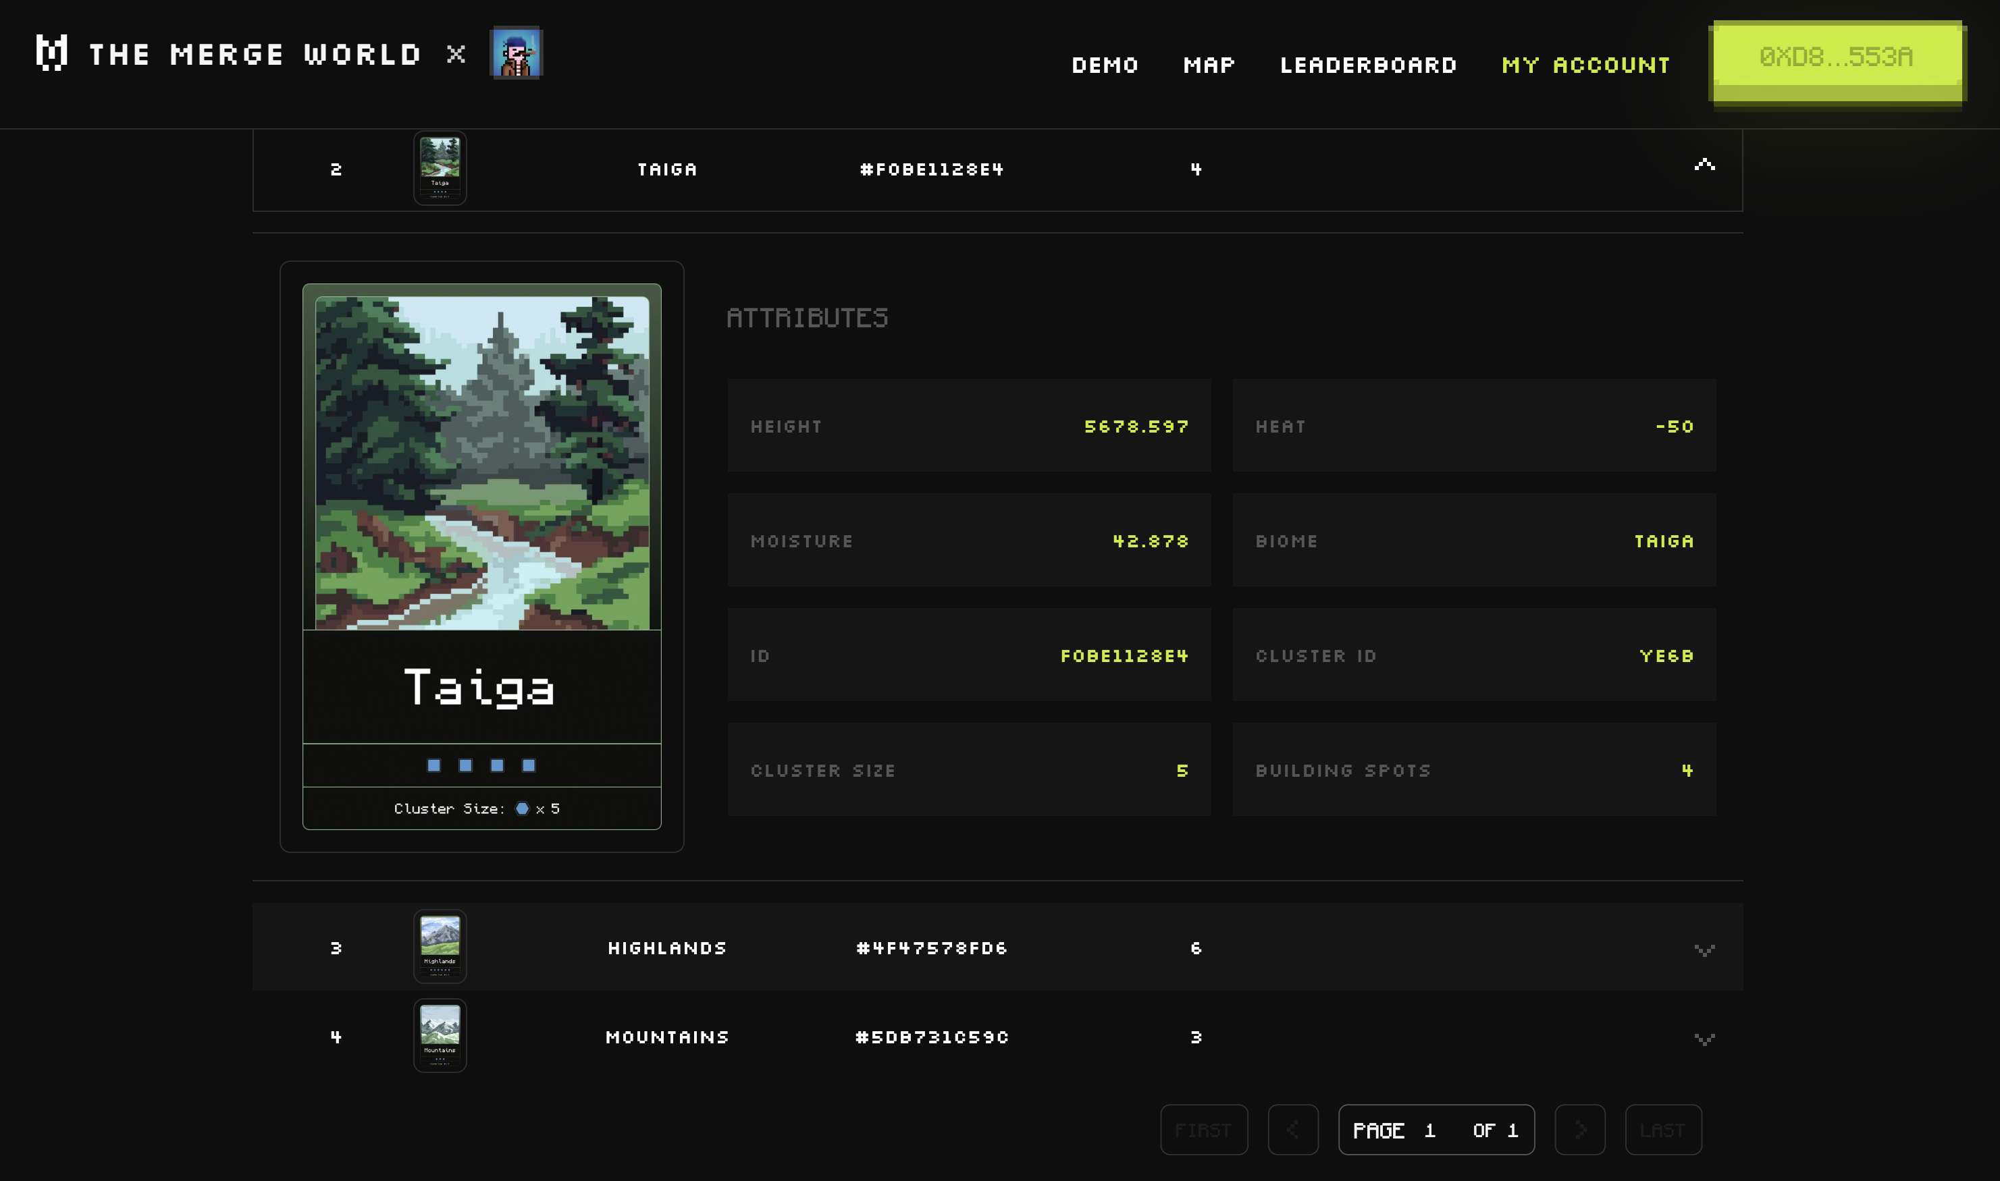Click the Merge World M logo icon
Image resolution: width=2000 pixels, height=1181 pixels.
52,53
